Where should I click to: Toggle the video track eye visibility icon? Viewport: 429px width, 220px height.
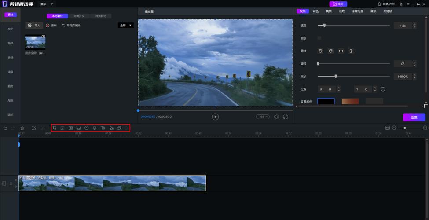tap(16, 180)
